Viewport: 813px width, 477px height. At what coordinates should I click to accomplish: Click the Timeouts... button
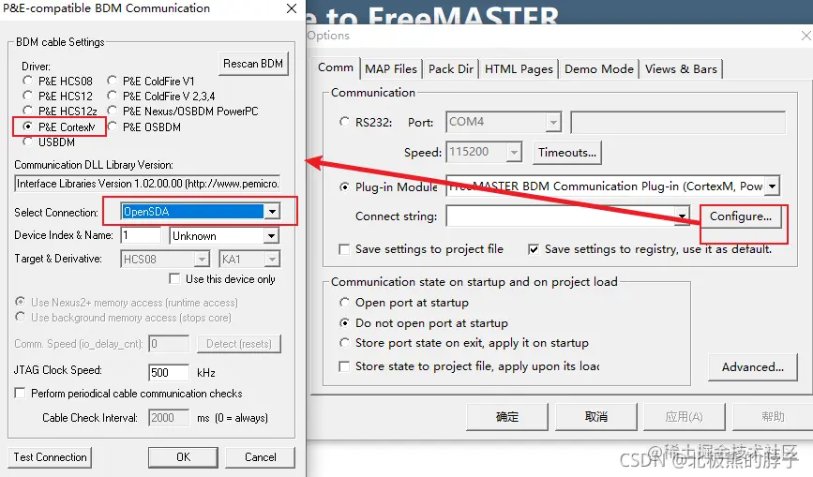(x=567, y=152)
